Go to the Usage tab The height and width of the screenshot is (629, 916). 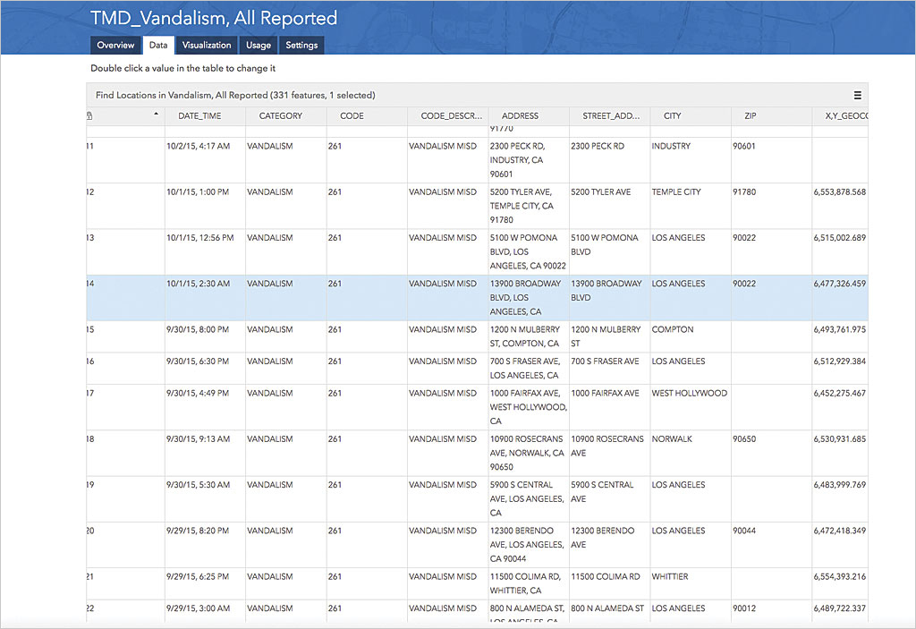point(259,45)
